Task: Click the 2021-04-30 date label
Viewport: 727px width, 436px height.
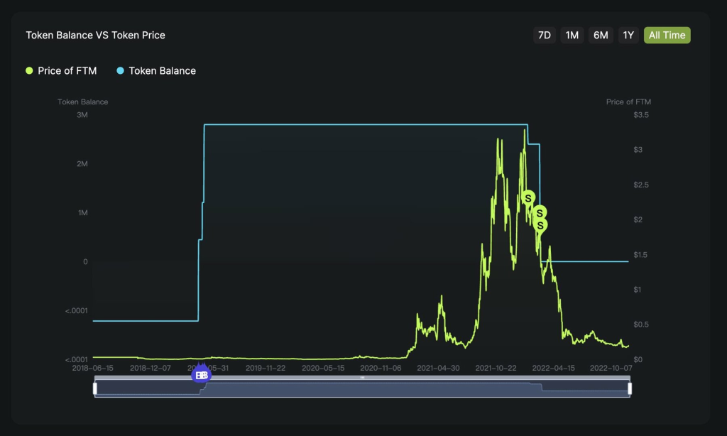Action: point(438,368)
